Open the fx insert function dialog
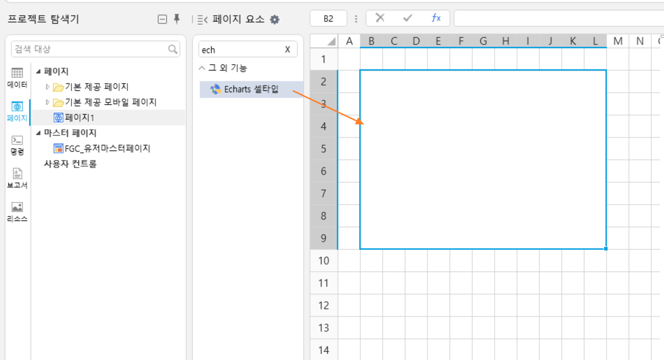This screenshot has height=360, width=664. point(436,18)
